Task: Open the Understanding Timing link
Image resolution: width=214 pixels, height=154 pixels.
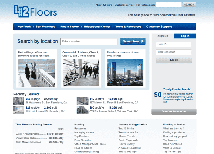Action: [x=86, y=152]
